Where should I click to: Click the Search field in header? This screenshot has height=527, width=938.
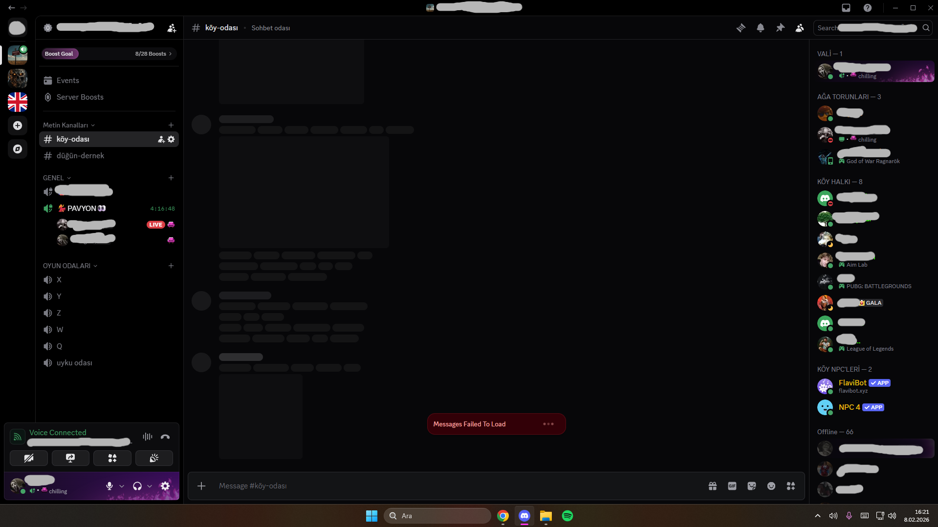873,28
